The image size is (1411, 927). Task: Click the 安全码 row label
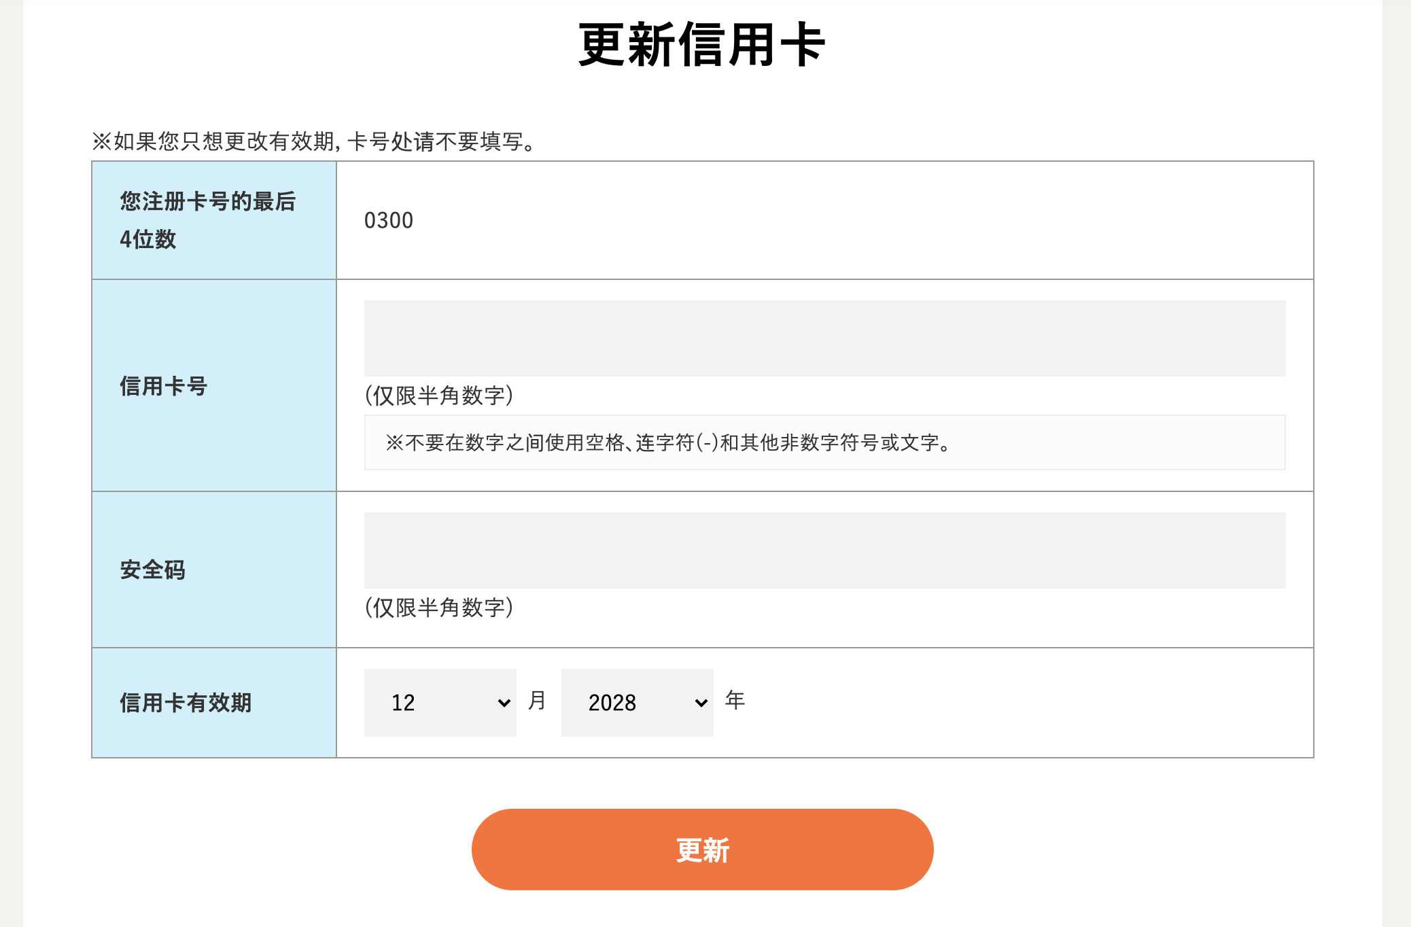click(x=153, y=570)
